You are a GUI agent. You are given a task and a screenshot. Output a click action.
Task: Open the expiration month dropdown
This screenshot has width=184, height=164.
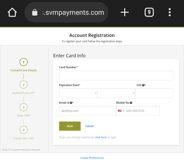78,93
